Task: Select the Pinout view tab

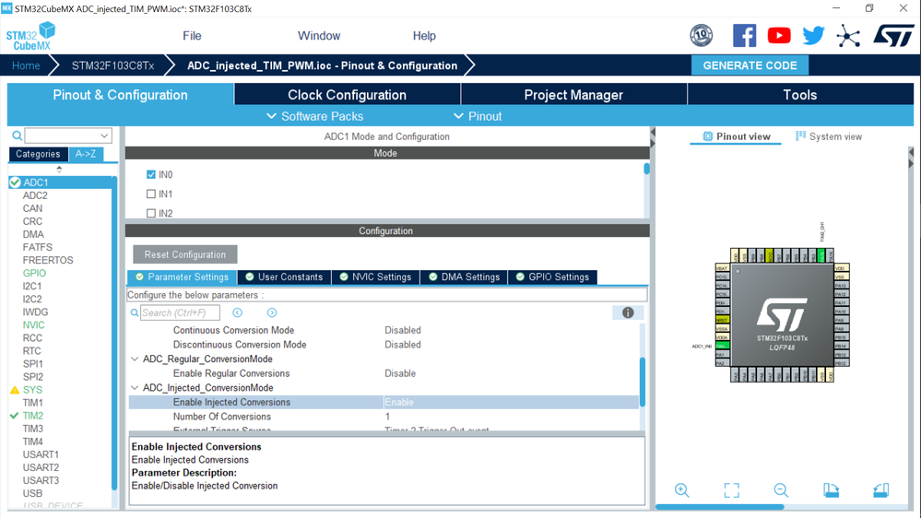Action: click(x=736, y=136)
